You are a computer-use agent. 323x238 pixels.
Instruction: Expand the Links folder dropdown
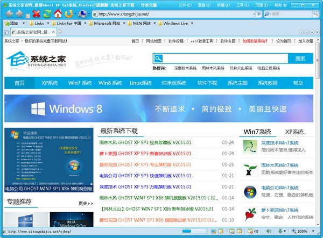pos(48,23)
